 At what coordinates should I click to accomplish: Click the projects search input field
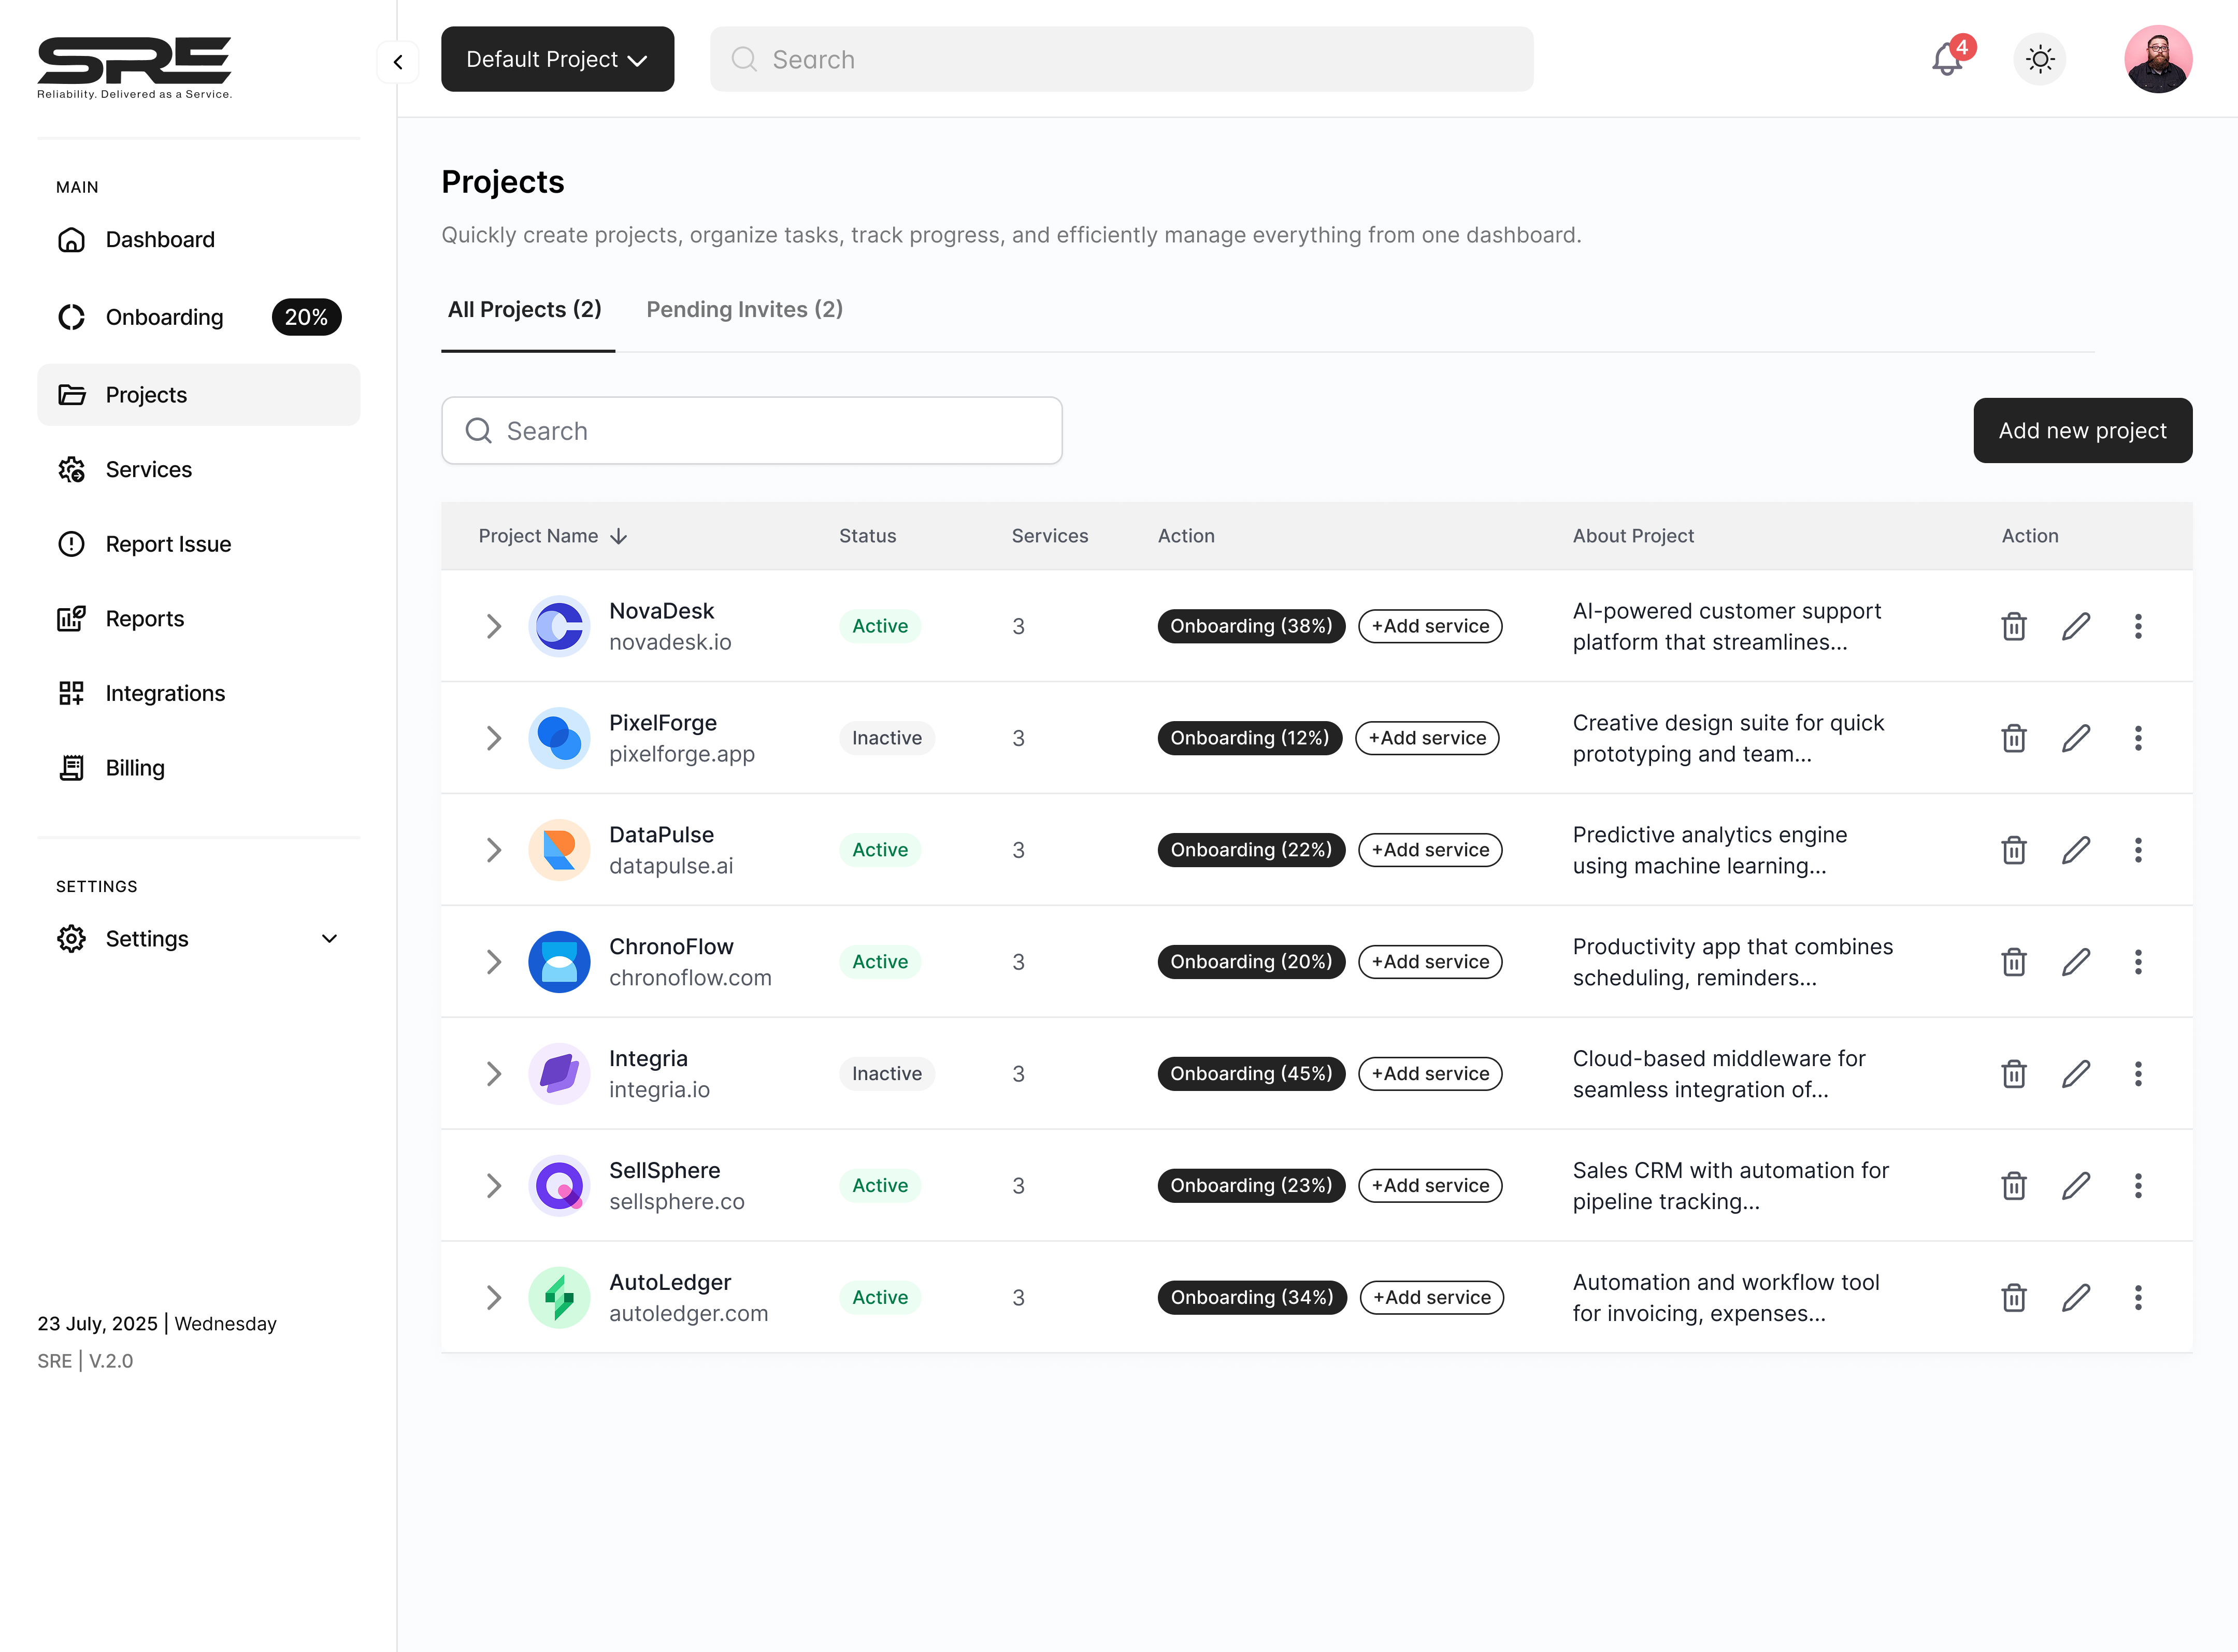point(752,431)
